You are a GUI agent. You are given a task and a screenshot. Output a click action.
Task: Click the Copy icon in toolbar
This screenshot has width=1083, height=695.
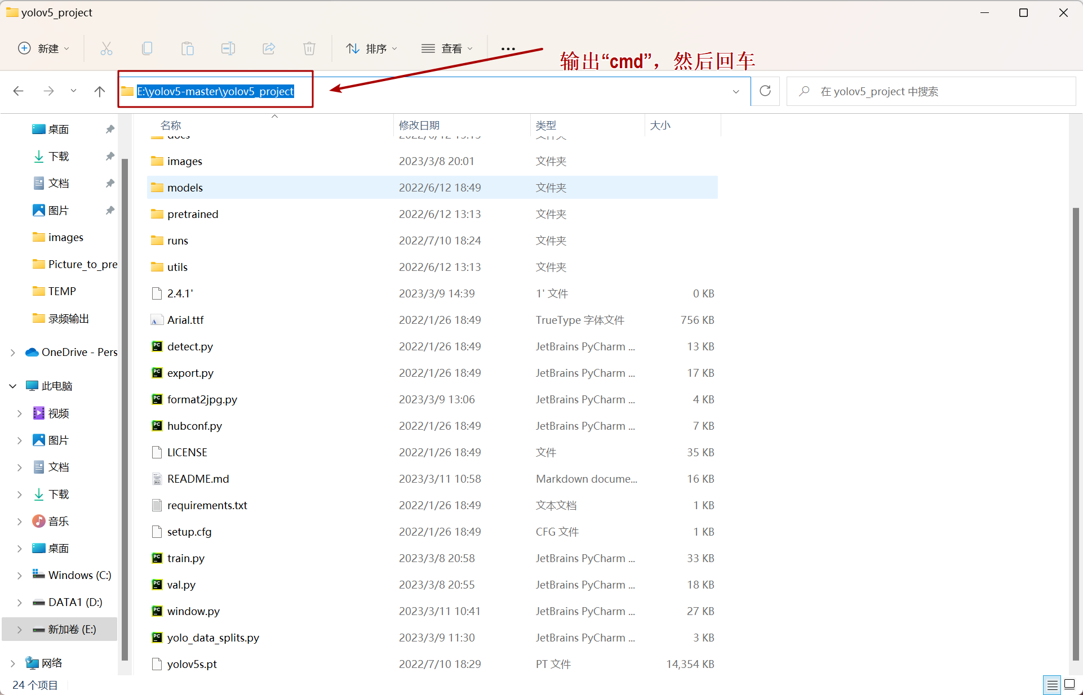click(147, 48)
